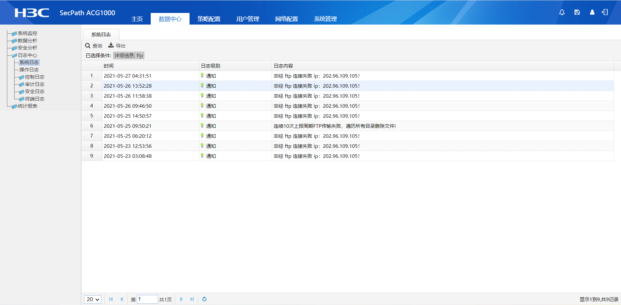This screenshot has height=305, width=621.
Task: Click the 查询 search magnifier icon
Action: 88,46
